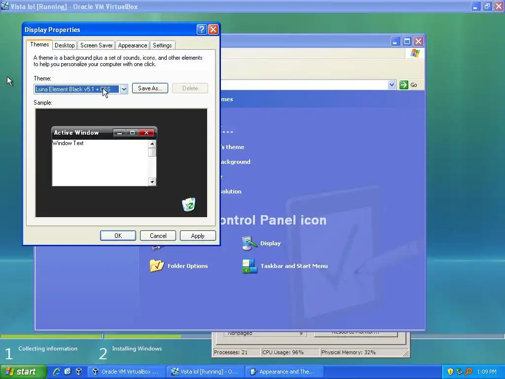
Task: Stay on the Themes tab
Action: (39, 44)
